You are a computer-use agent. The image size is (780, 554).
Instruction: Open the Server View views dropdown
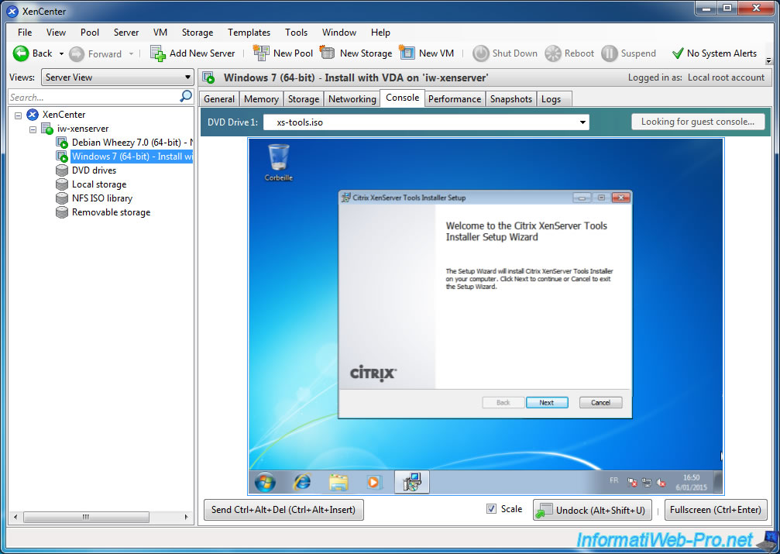(117, 77)
